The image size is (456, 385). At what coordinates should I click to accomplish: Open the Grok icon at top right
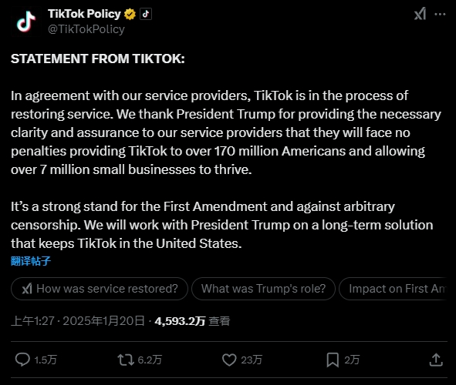(x=420, y=14)
